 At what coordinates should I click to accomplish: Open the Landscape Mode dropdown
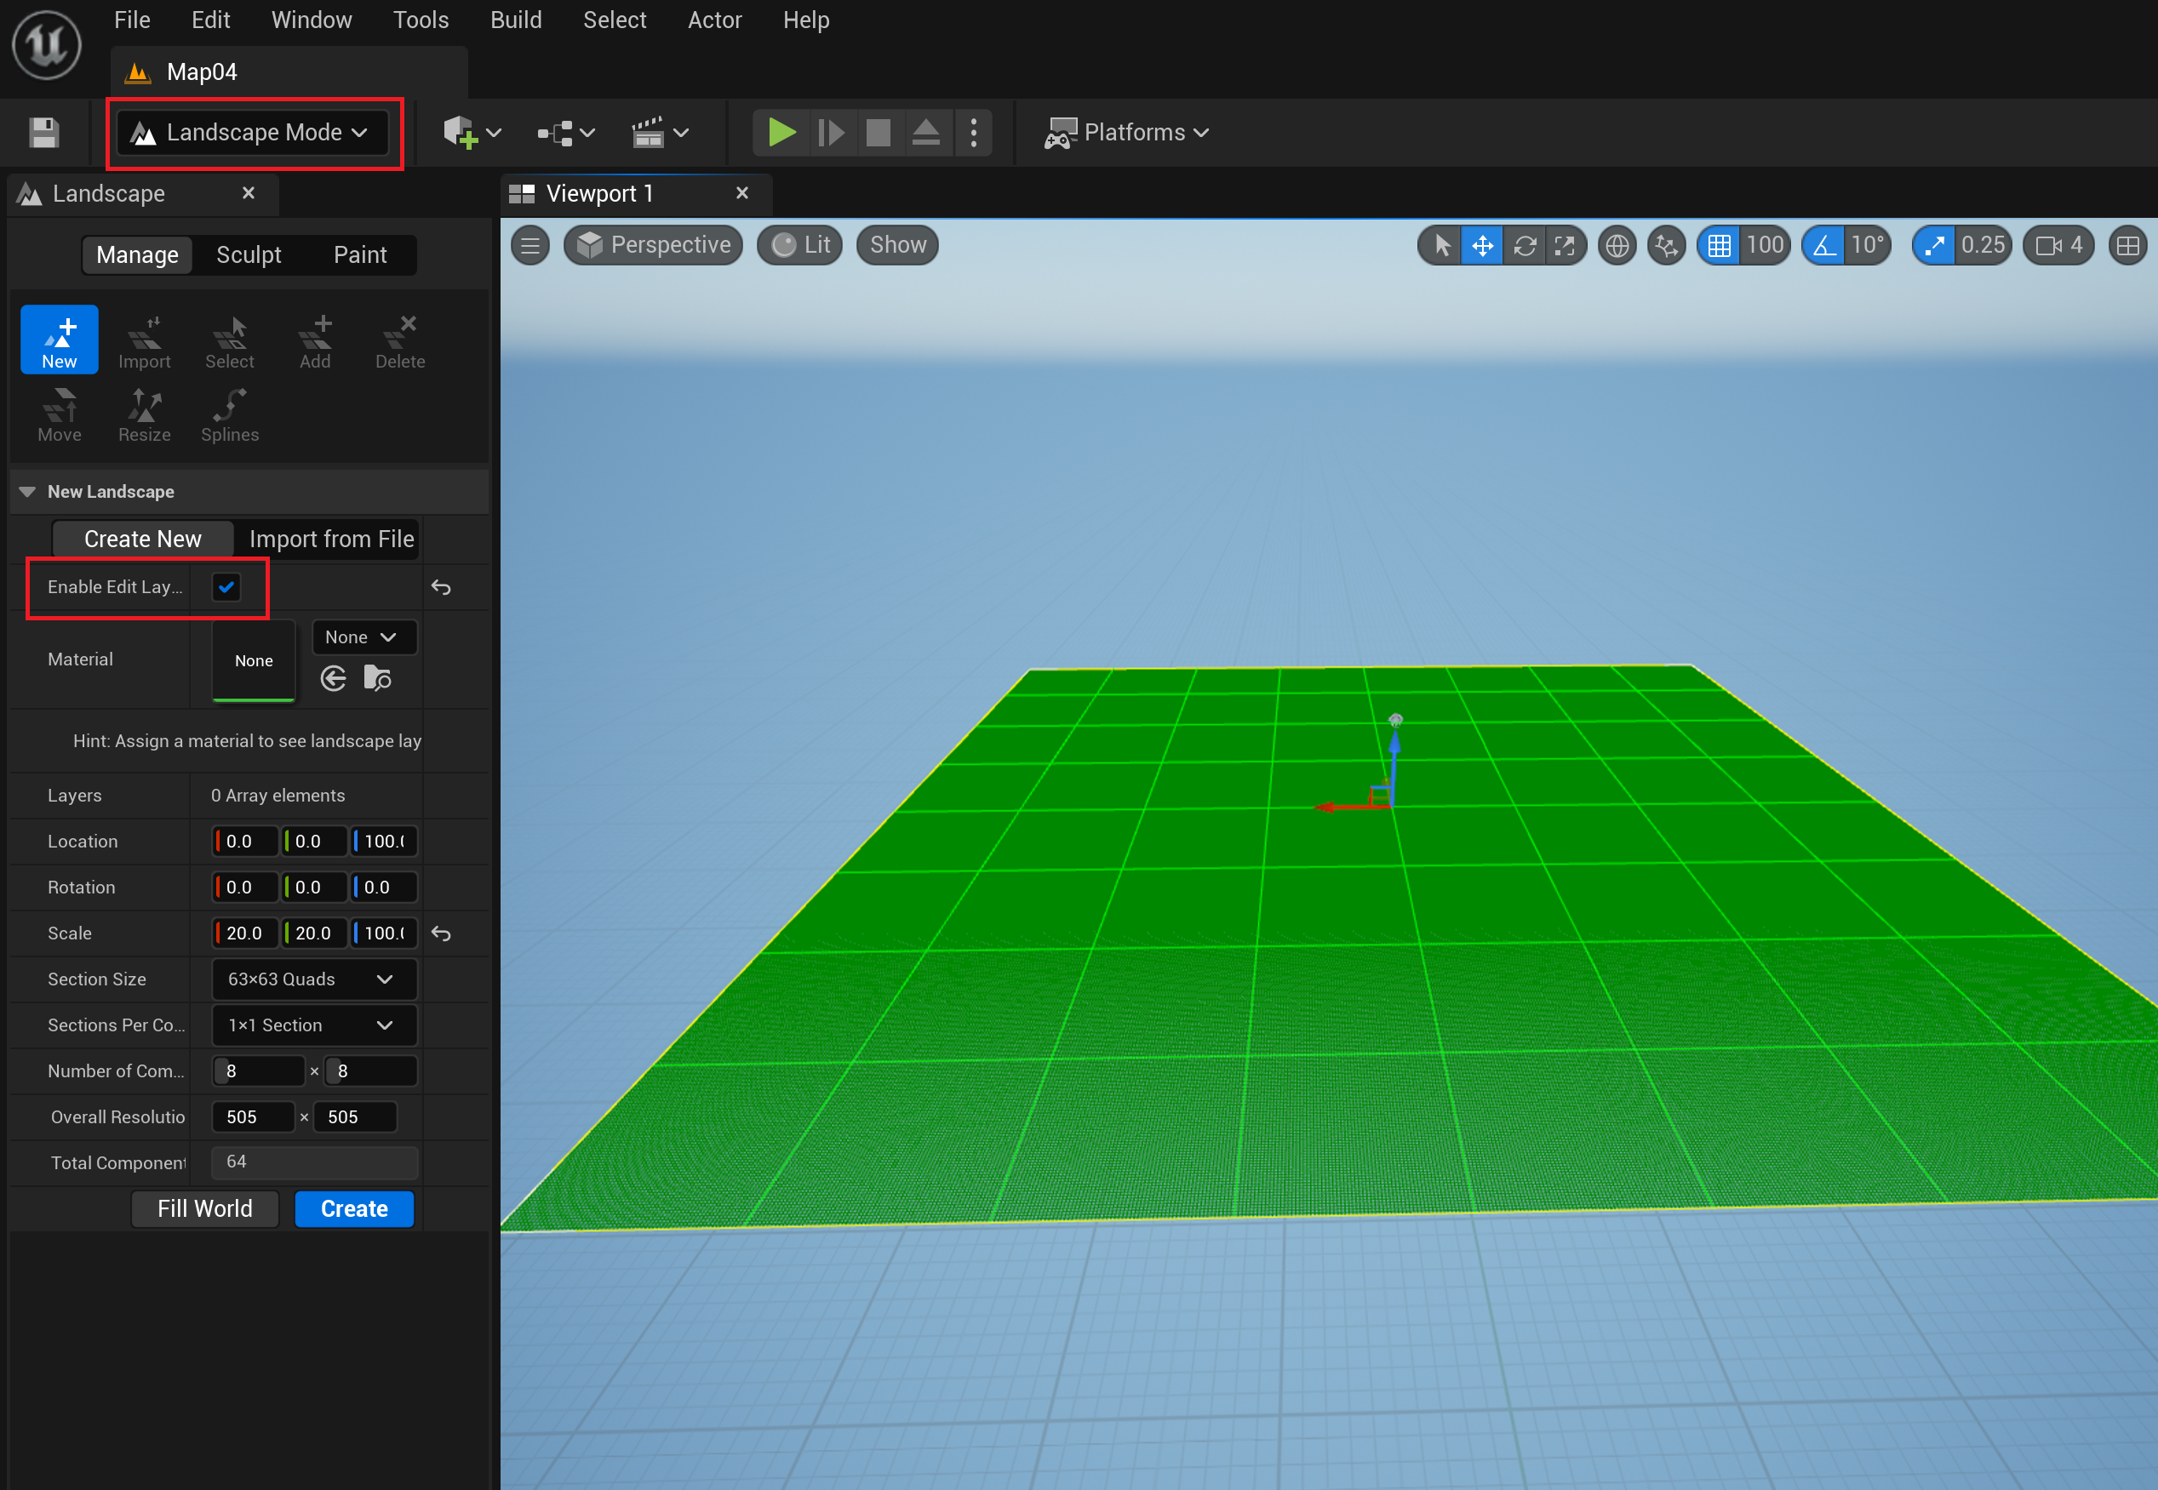point(252,133)
